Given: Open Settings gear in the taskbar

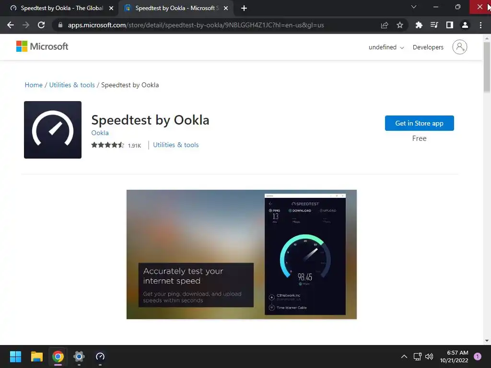Looking at the screenshot, I should (x=79, y=356).
